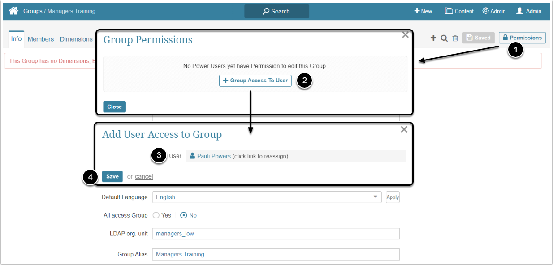Screen dimensions: 553x265
Task: Click the Permissions lock button
Action: point(522,38)
